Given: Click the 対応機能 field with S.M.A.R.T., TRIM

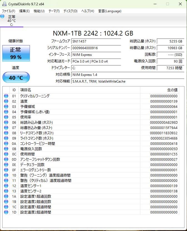Looking at the screenshot, I should pos(128,81).
